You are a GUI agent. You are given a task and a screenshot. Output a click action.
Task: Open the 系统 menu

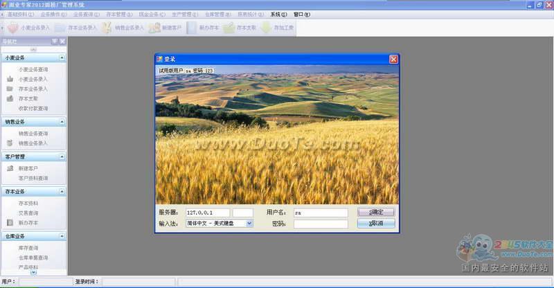pos(278,14)
